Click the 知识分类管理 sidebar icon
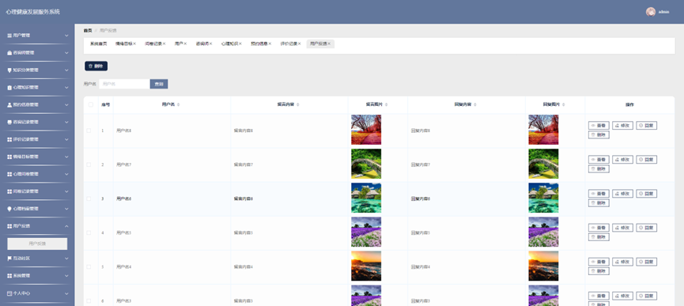 [x=9, y=70]
